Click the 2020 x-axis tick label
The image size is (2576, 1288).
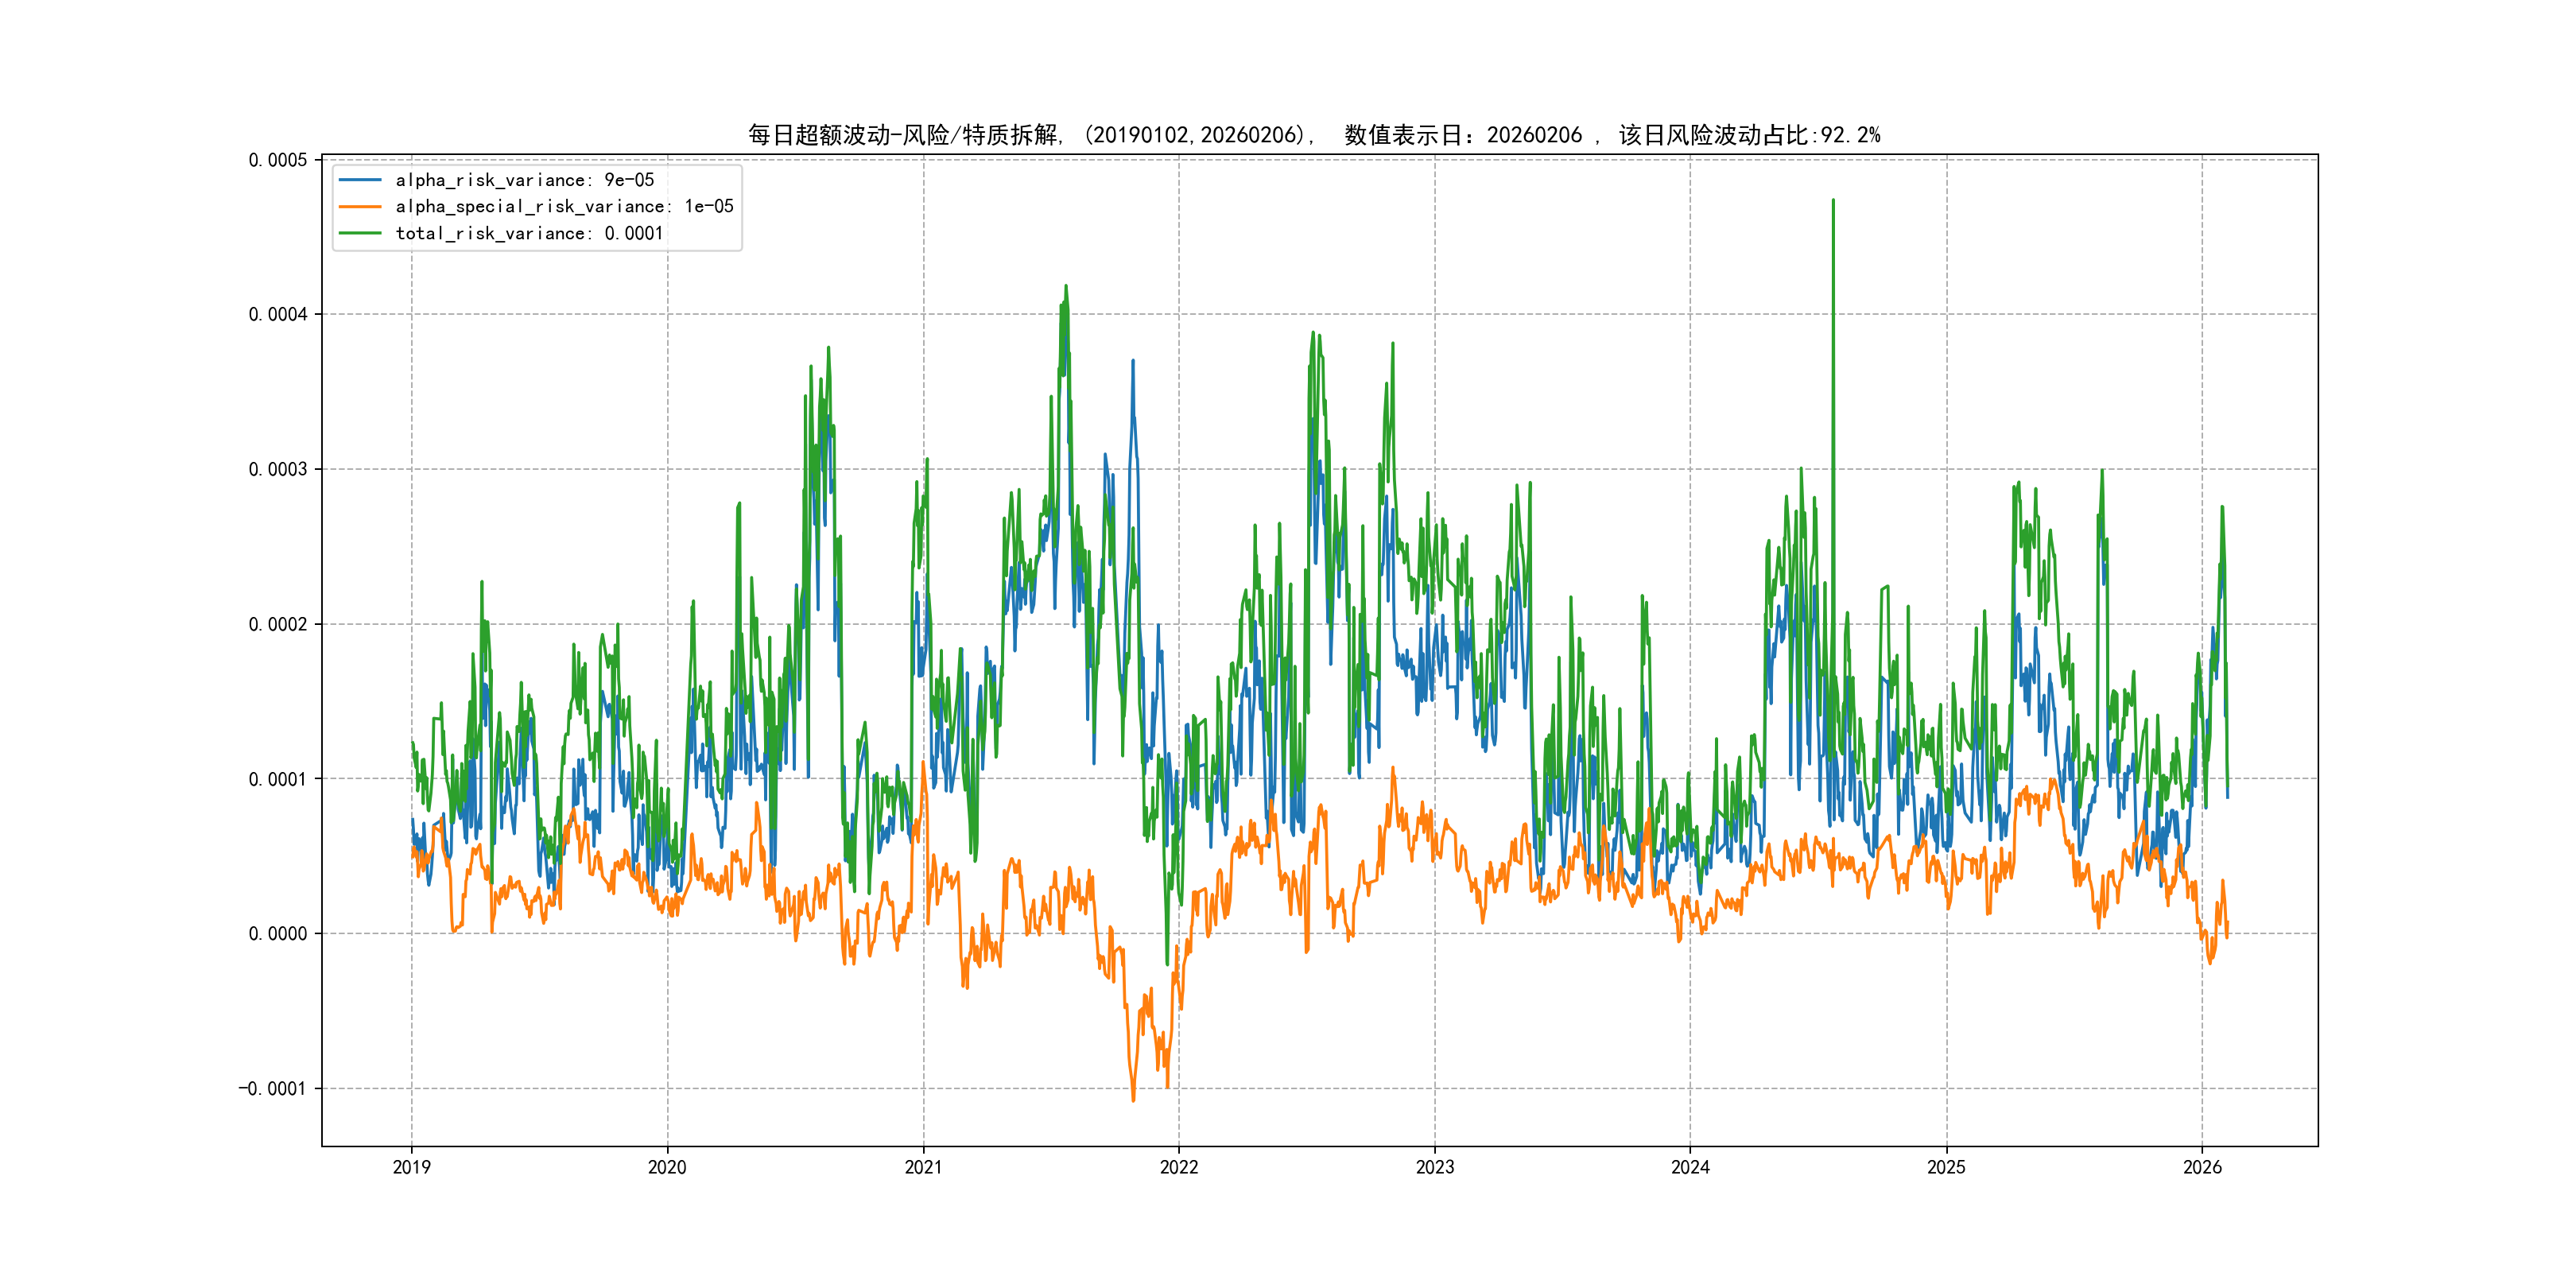(667, 1167)
